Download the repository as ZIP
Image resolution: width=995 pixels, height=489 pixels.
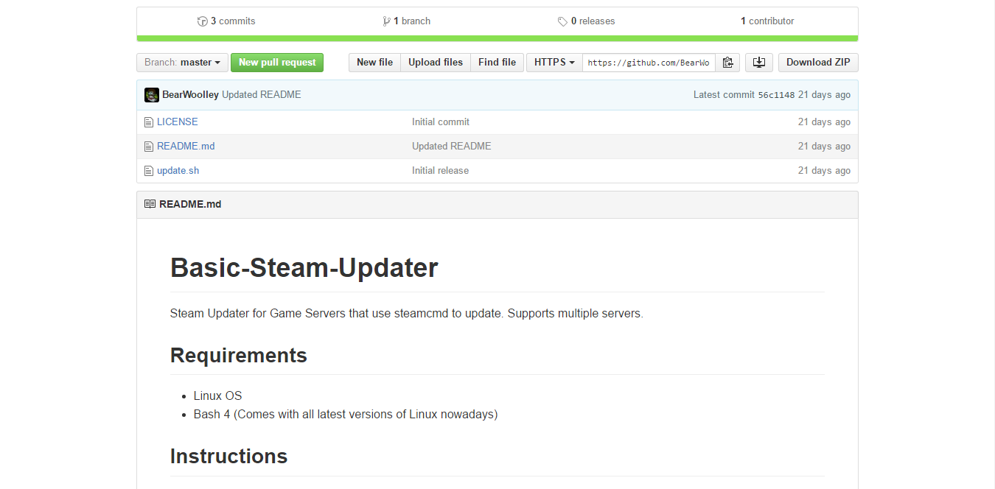(x=818, y=63)
